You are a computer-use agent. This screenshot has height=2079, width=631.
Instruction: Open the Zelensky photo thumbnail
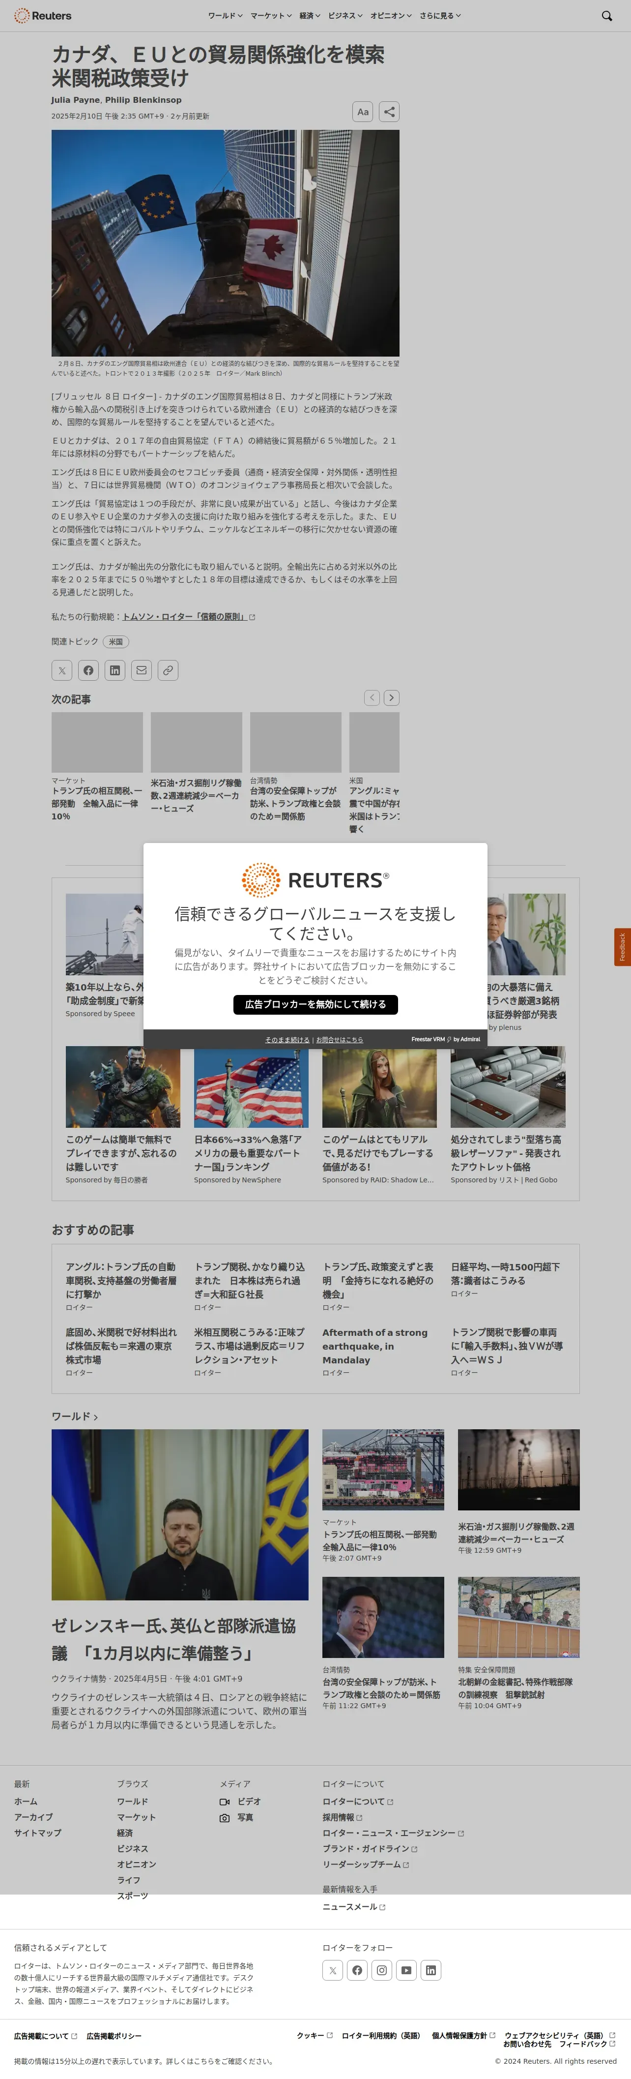[x=180, y=1515]
